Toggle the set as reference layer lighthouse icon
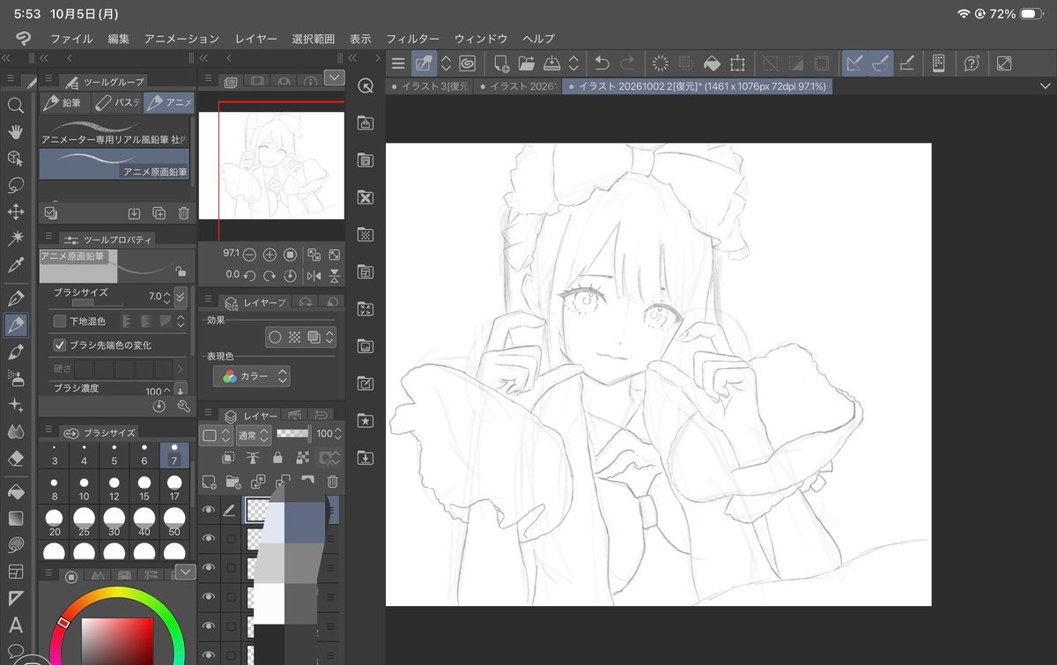Image resolution: width=1057 pixels, height=665 pixels. click(253, 458)
